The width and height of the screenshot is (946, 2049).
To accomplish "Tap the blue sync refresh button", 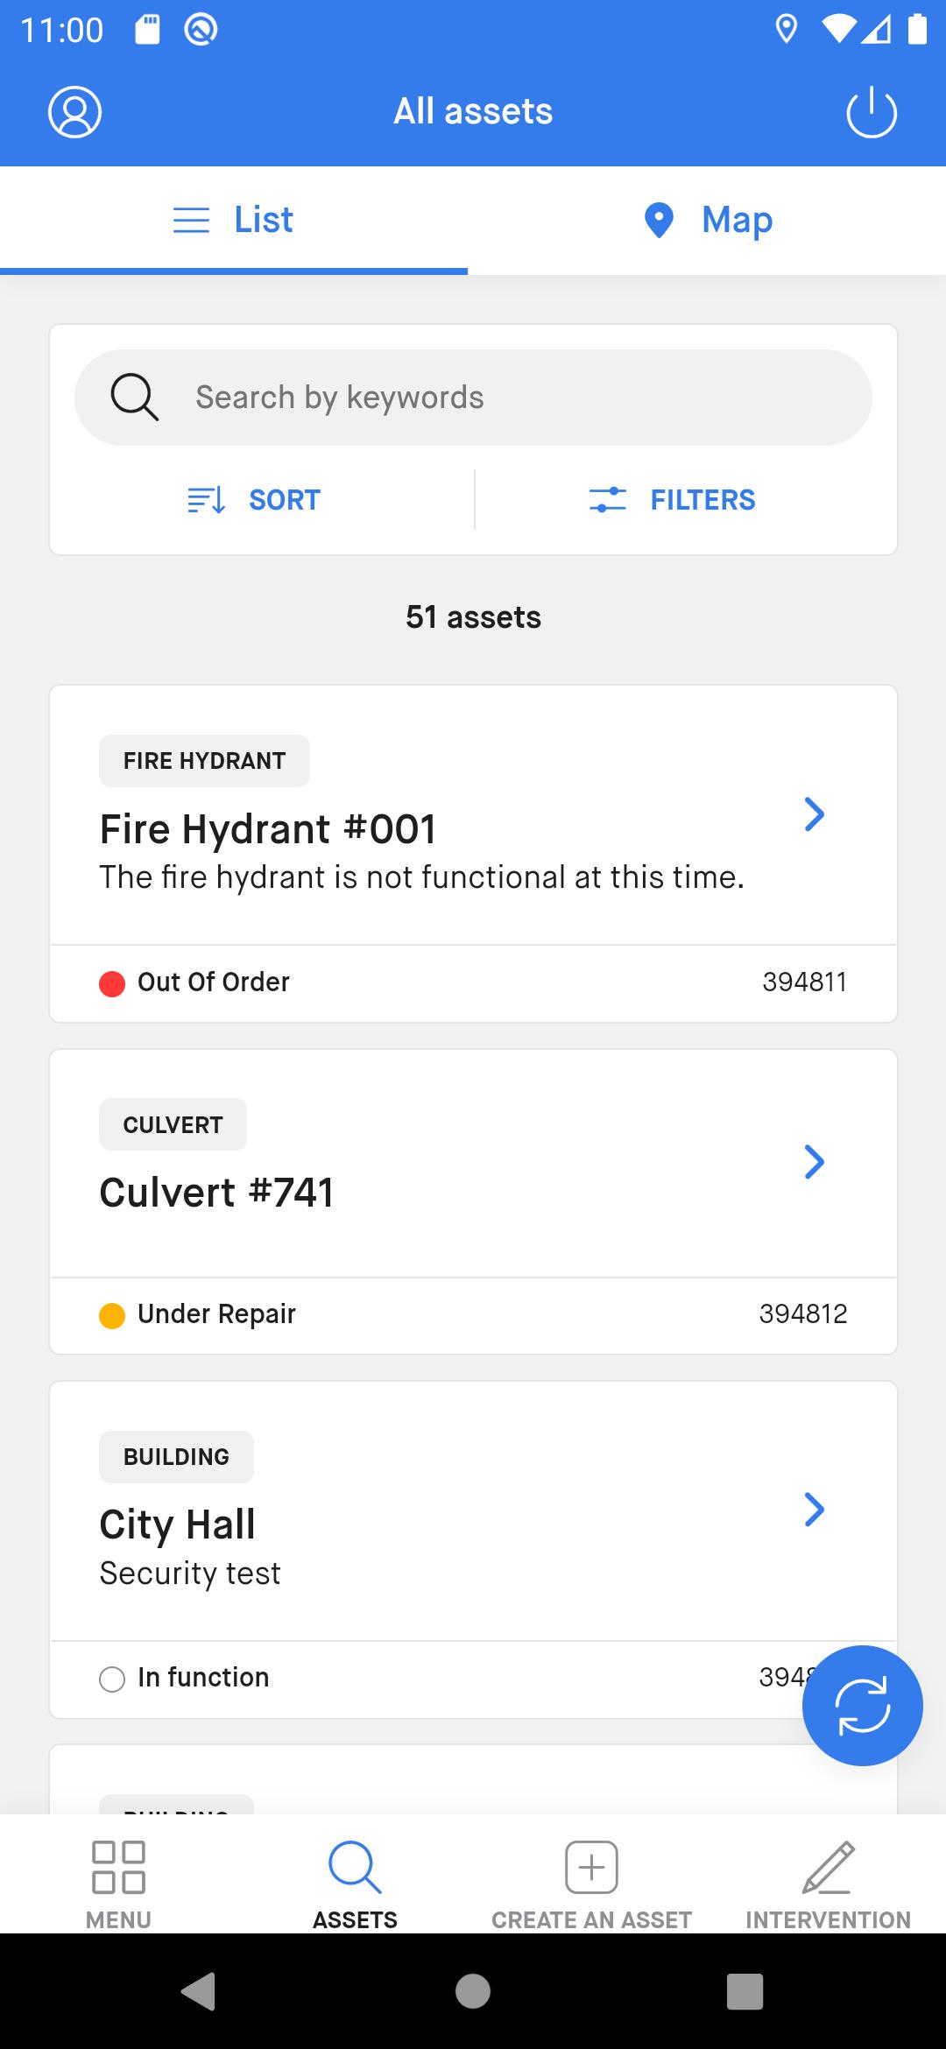I will click(863, 1706).
